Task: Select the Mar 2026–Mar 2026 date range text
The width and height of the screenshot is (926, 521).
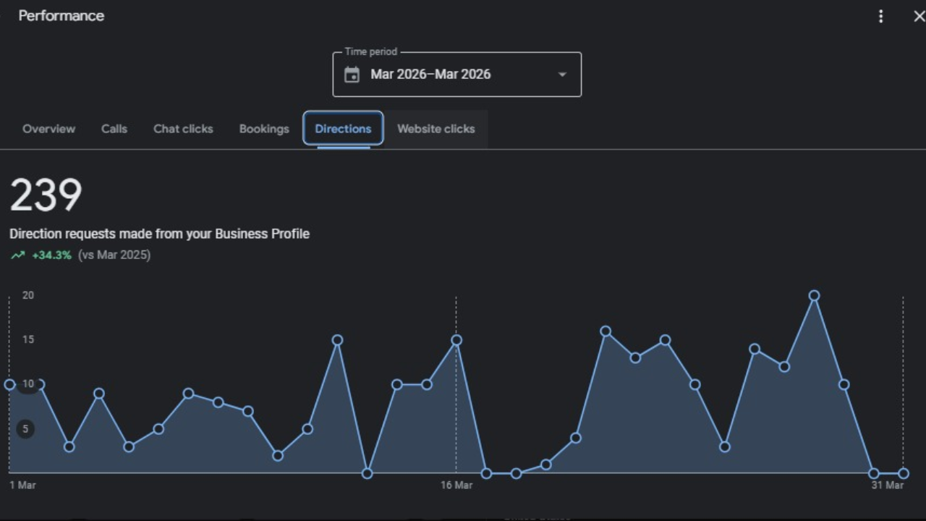Action: [430, 75]
